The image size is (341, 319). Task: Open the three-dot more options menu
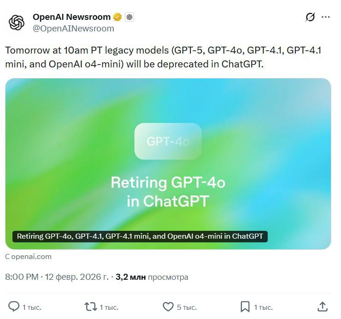(x=326, y=17)
